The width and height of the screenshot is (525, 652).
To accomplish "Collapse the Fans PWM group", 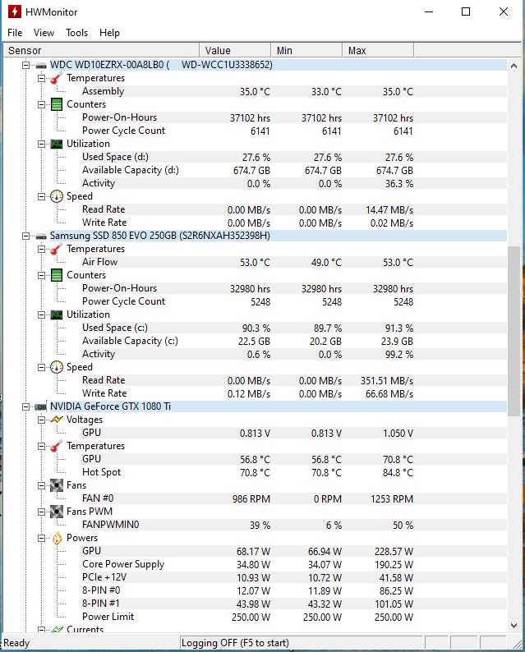I will pos(42,512).
